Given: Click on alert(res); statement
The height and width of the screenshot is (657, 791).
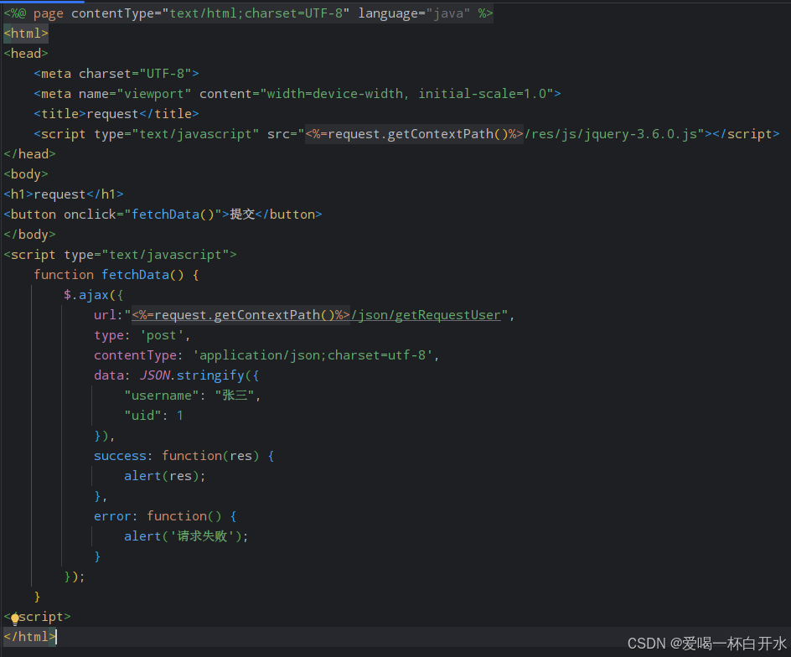Looking at the screenshot, I should pyautogui.click(x=164, y=476).
